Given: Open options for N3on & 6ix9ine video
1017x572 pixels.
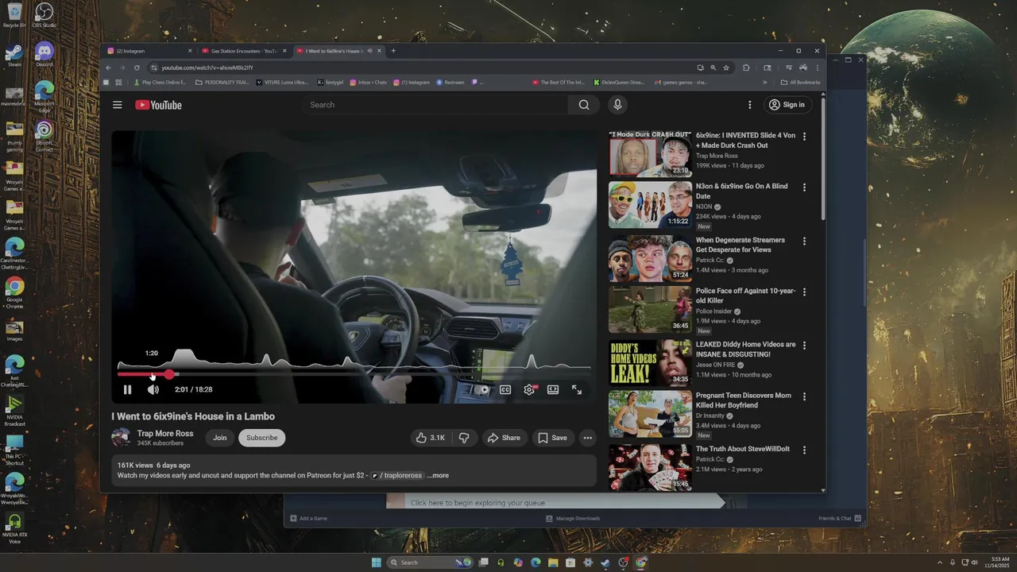Looking at the screenshot, I should [804, 187].
